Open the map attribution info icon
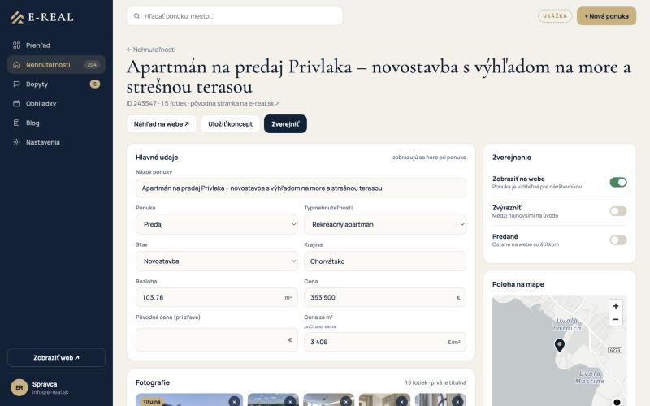 [617, 402]
